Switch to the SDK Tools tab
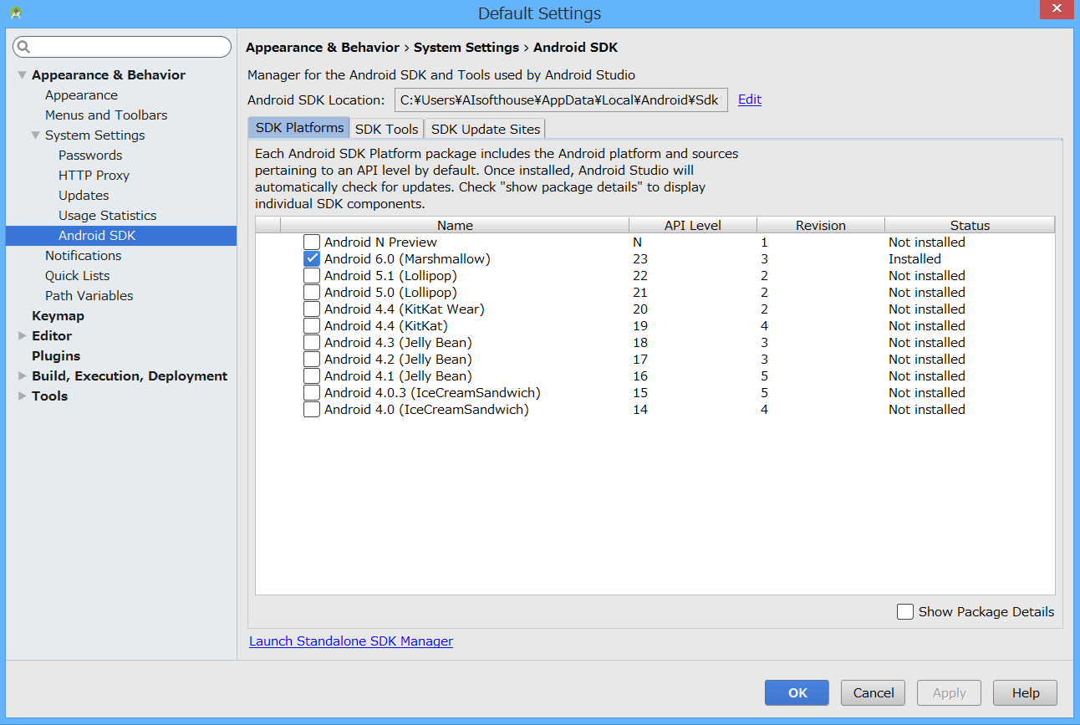Screen dimensions: 1080x725 point(386,129)
